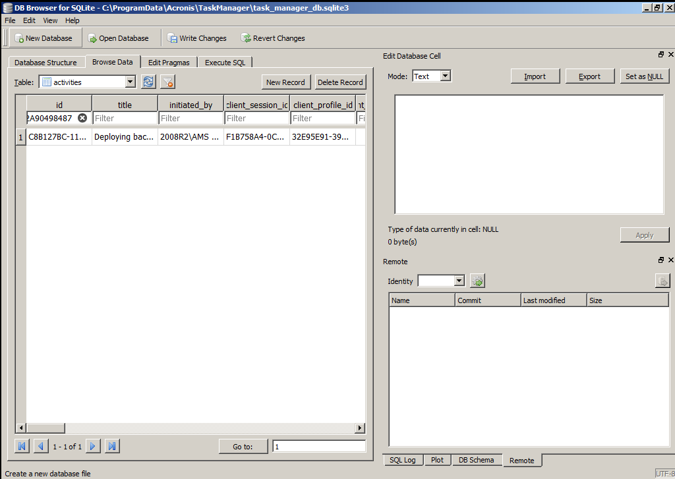Click the New Database toolbar button

tap(45, 38)
